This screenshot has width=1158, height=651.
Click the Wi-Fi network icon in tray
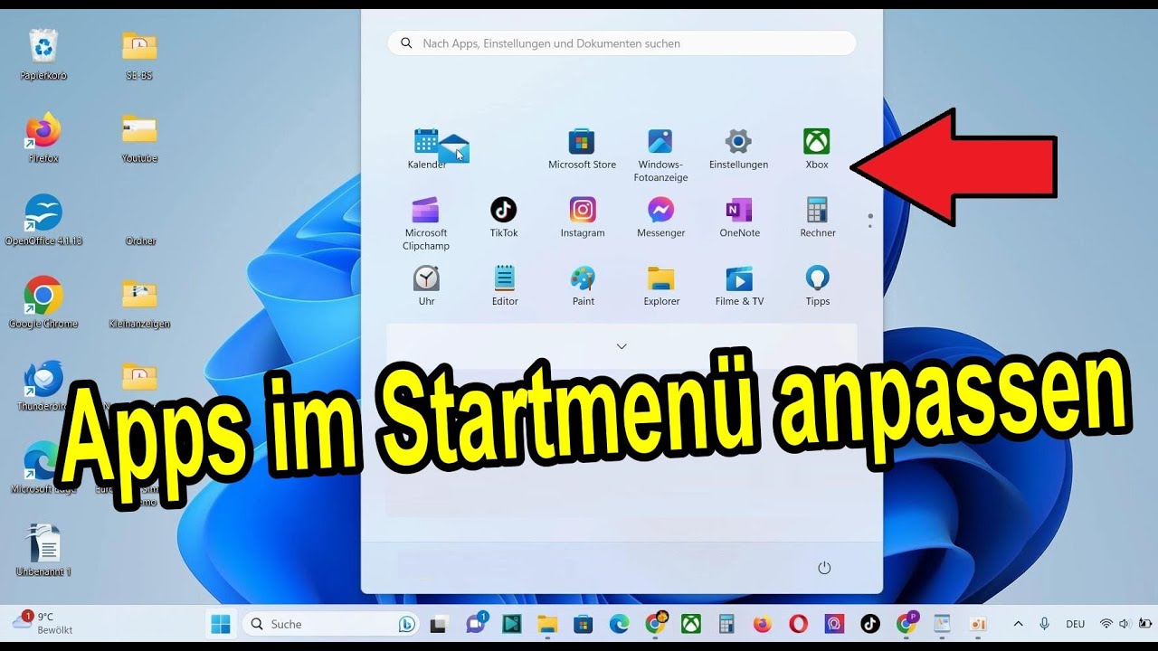coord(1106,624)
